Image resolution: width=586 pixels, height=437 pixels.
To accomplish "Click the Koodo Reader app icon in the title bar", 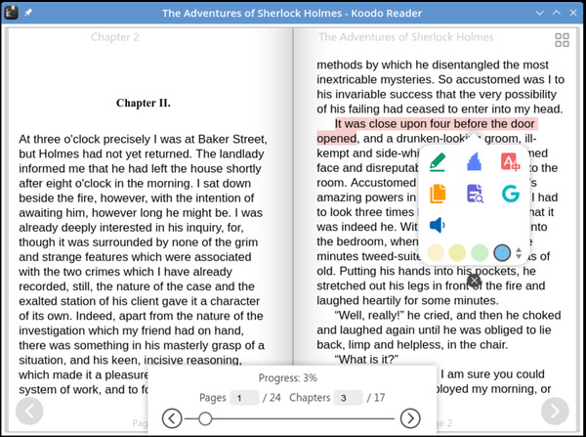I will click(11, 13).
